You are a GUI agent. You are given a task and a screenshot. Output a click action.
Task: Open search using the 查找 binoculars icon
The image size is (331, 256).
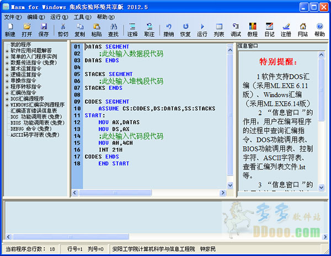click(x=113, y=30)
